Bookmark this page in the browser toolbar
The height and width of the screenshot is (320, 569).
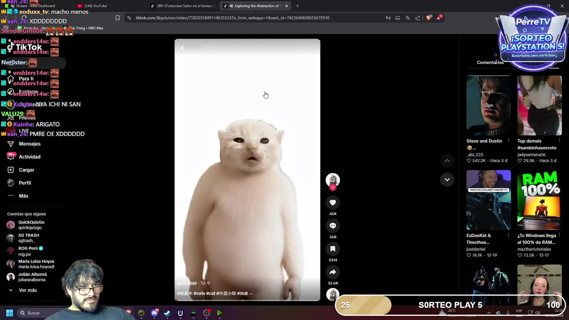click(x=117, y=18)
